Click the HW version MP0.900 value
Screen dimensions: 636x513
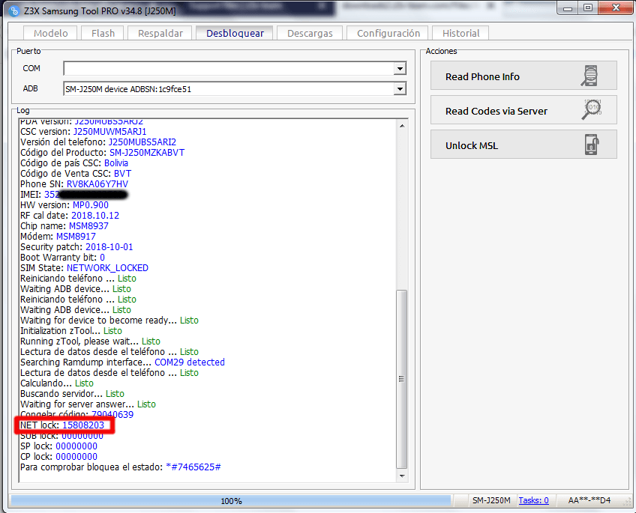[x=91, y=205]
